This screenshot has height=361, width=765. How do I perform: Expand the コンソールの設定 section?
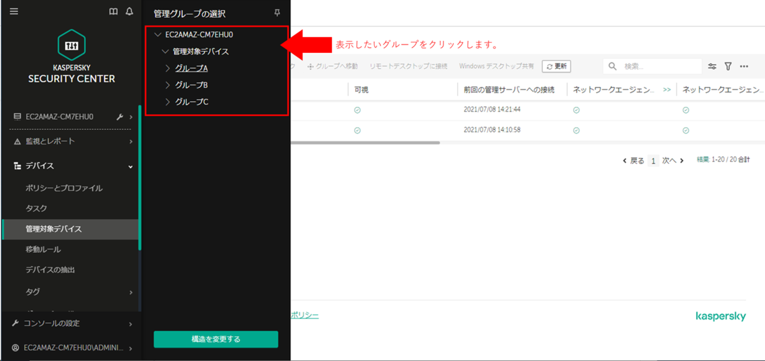click(131, 324)
